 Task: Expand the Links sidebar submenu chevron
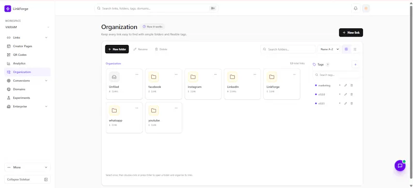[46, 37]
